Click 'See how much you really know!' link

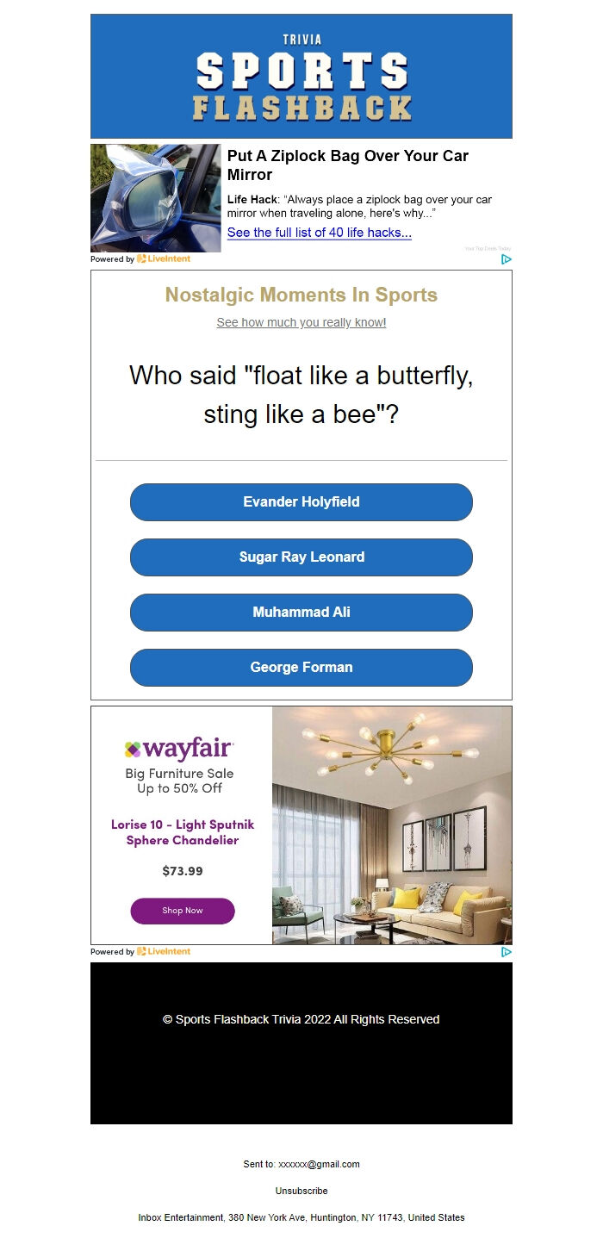[x=301, y=322]
